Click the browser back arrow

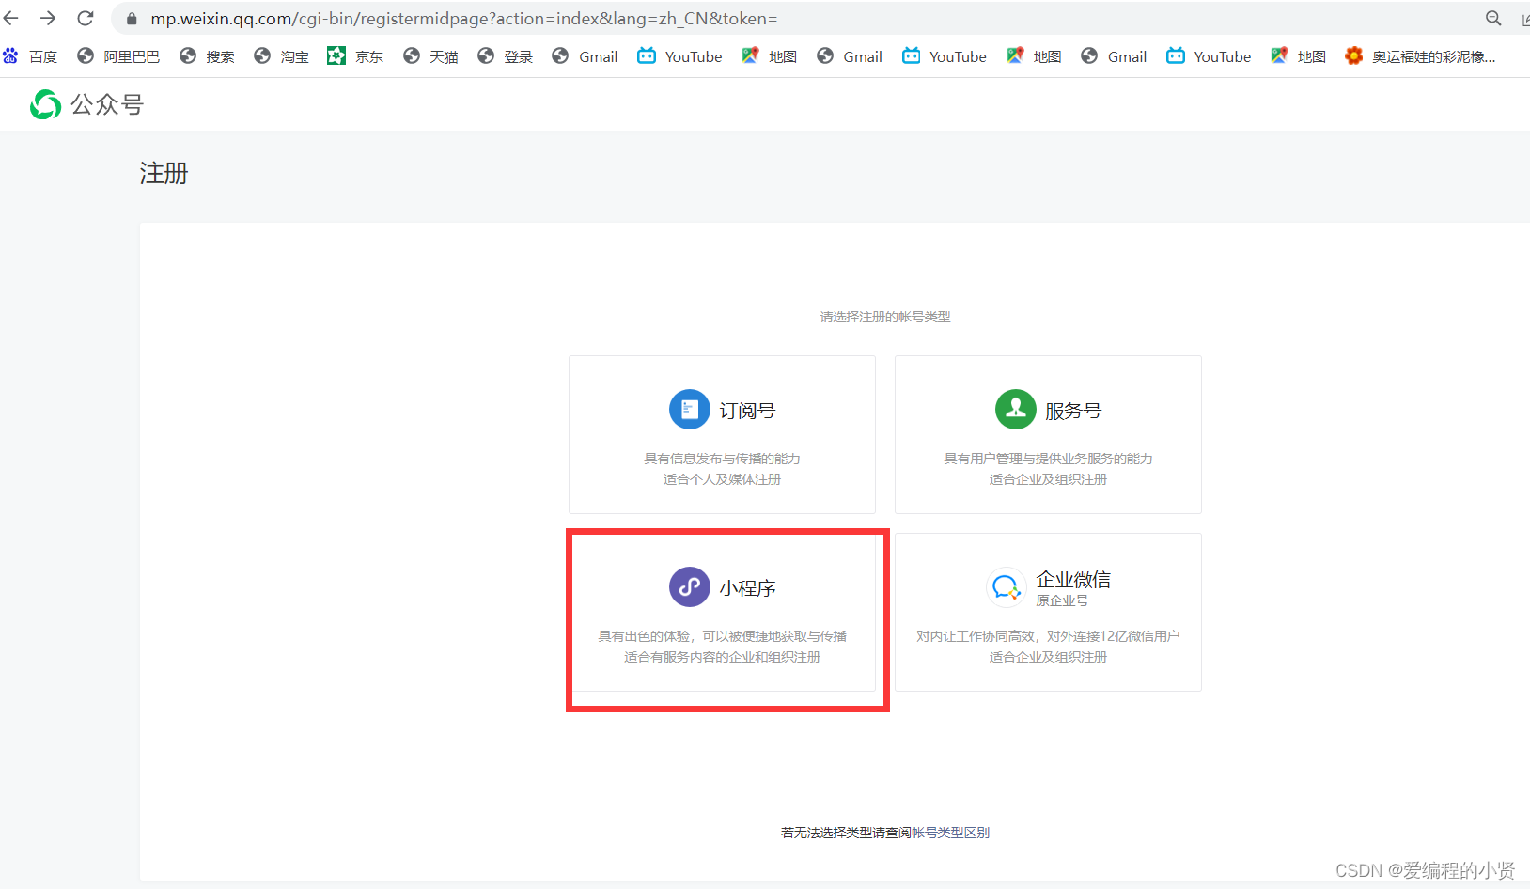point(11,18)
